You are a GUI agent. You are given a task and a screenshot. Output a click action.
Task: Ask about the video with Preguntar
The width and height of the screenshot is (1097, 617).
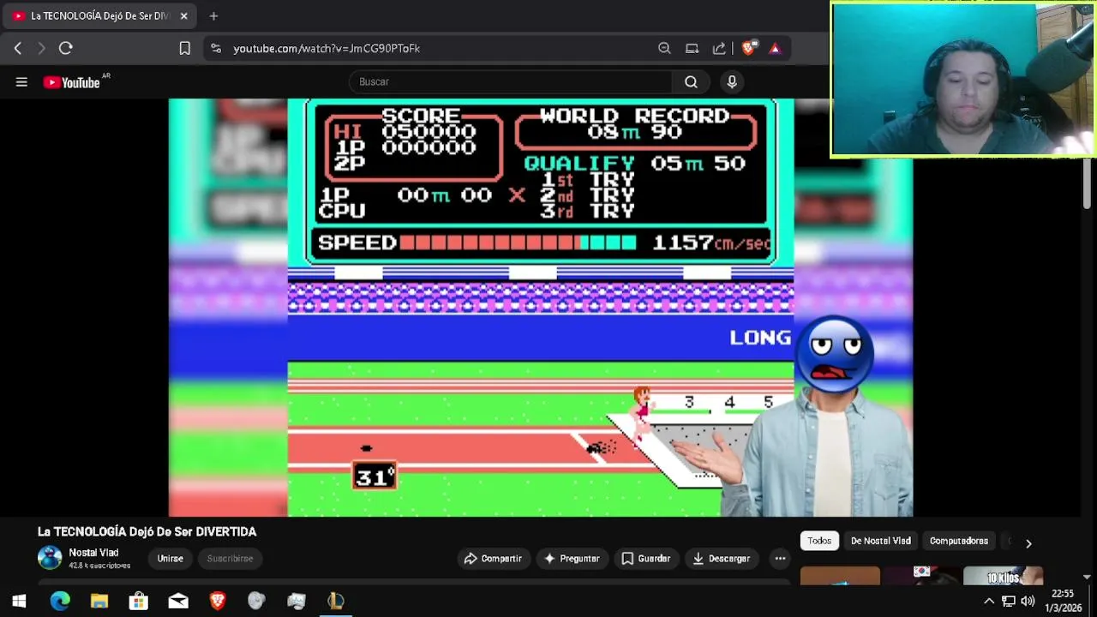pyautogui.click(x=572, y=558)
